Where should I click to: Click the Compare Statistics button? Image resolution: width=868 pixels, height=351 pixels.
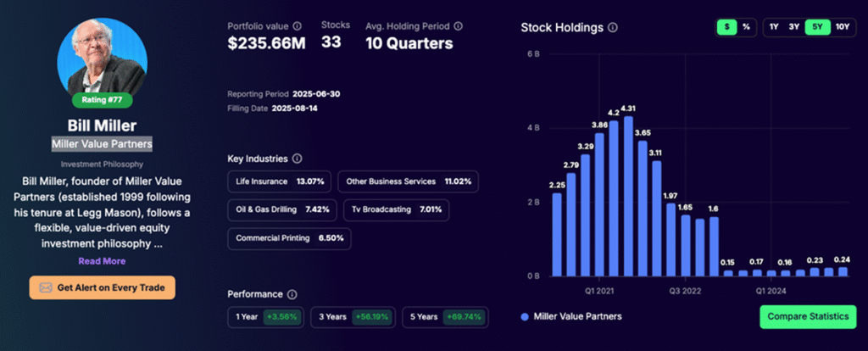(x=808, y=317)
